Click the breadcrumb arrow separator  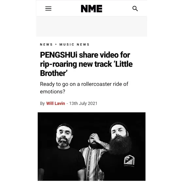(56, 44)
